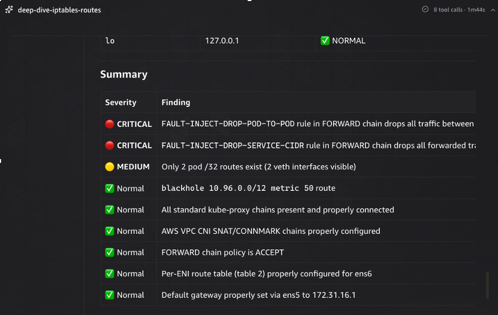Select the FAULT-INJECT-DROP-SERVICE-CIDR finding text

[x=319, y=145]
